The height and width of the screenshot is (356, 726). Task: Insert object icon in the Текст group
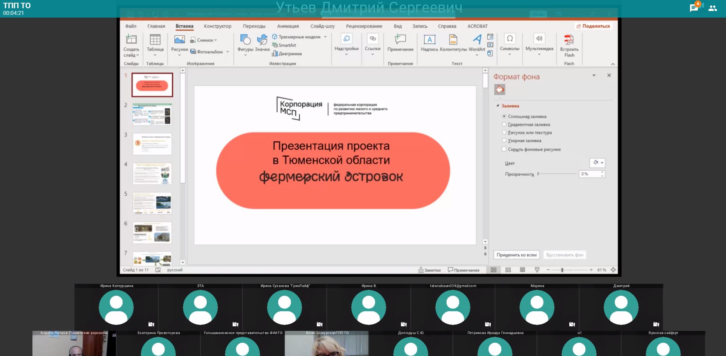point(490,53)
